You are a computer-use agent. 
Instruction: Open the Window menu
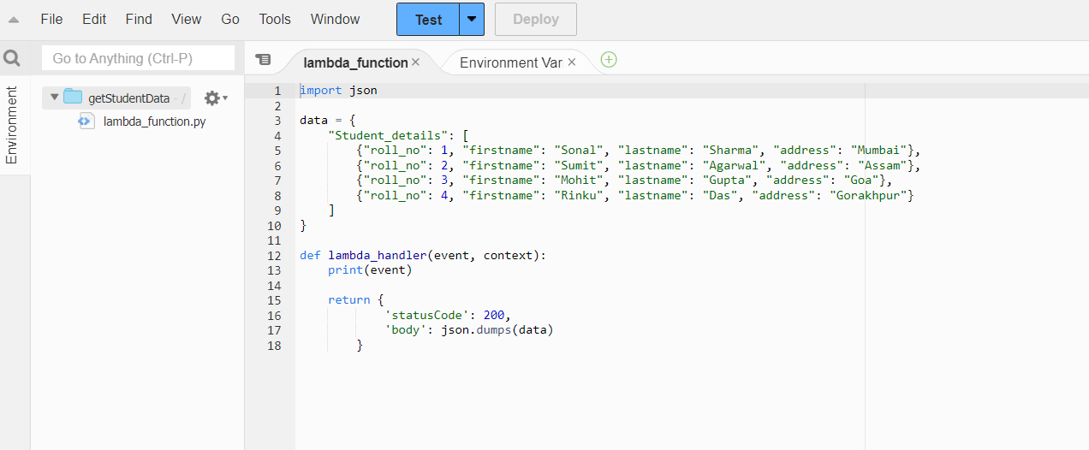tap(335, 19)
